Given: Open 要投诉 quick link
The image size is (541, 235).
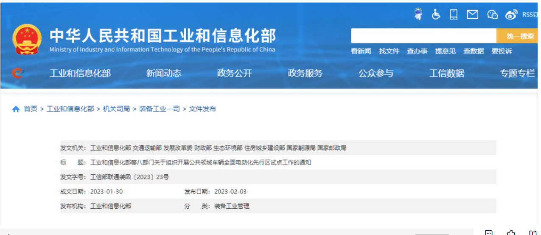Looking at the screenshot, I should [502, 51].
